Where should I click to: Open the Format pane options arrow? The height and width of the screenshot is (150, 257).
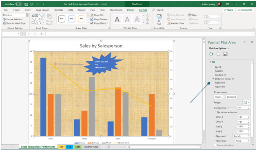pos(244,42)
